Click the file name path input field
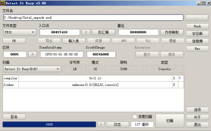 (x=94, y=18)
